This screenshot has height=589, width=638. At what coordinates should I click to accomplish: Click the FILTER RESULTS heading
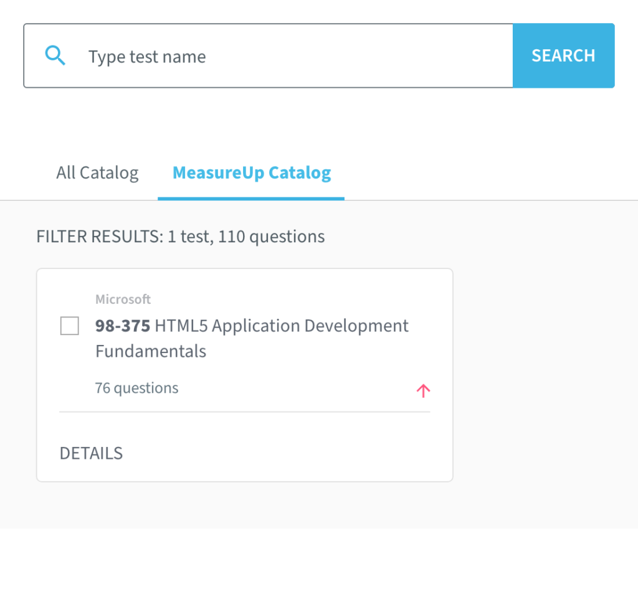pyautogui.click(x=180, y=236)
